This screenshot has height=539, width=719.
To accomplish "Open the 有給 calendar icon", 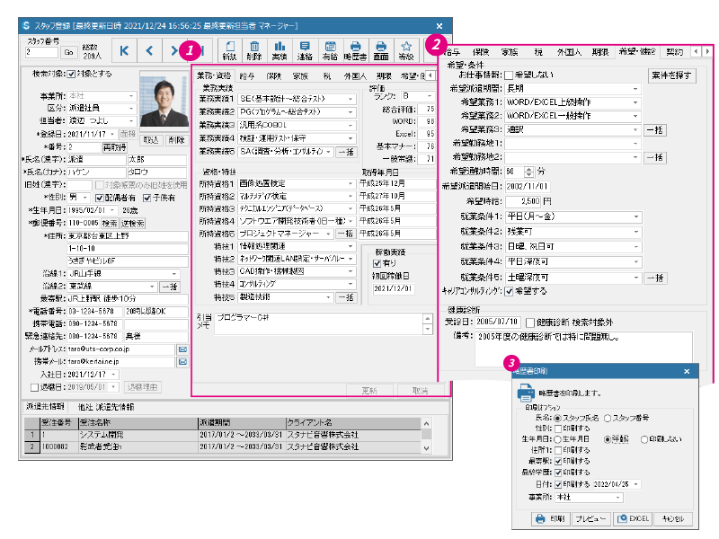I will pos(330,50).
